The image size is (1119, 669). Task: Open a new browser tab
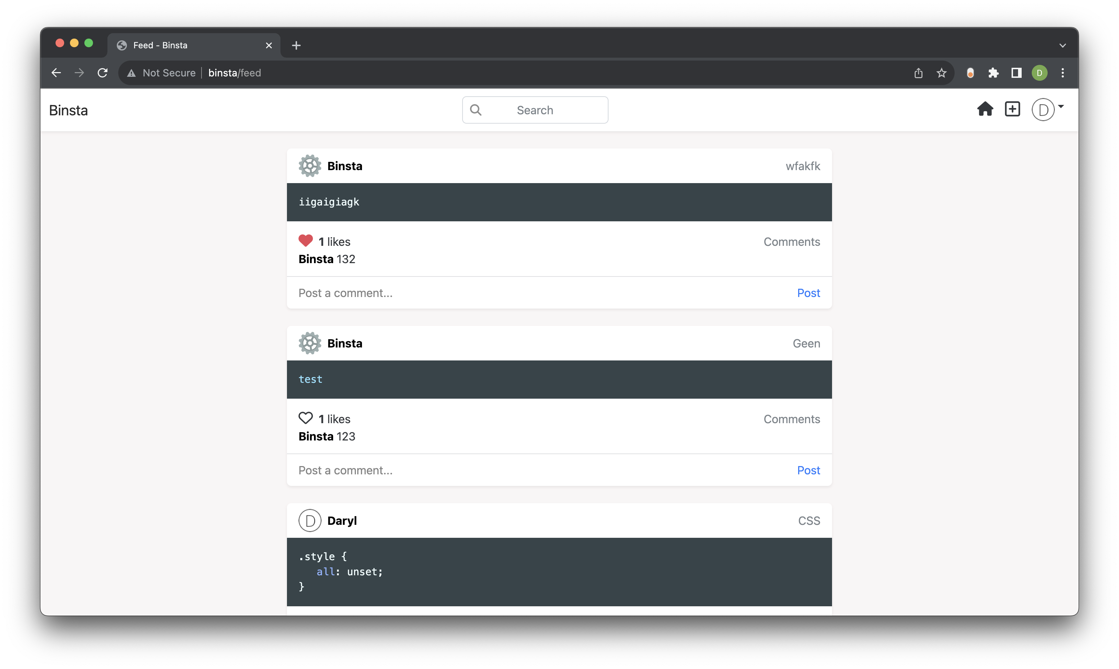tap(296, 45)
